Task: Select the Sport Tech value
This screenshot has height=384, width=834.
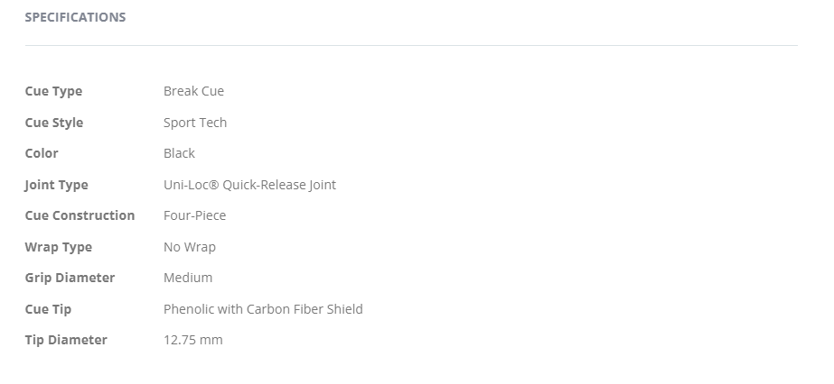Action: [x=195, y=123]
